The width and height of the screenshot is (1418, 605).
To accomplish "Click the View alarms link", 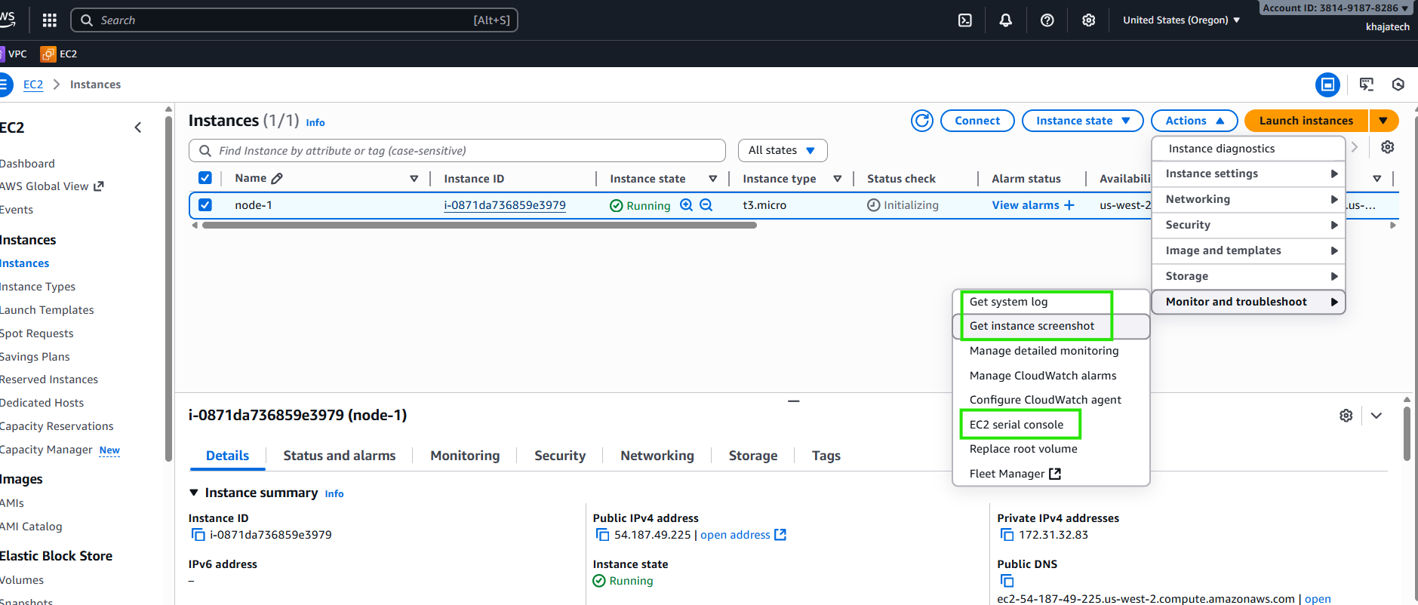I will pos(1032,205).
